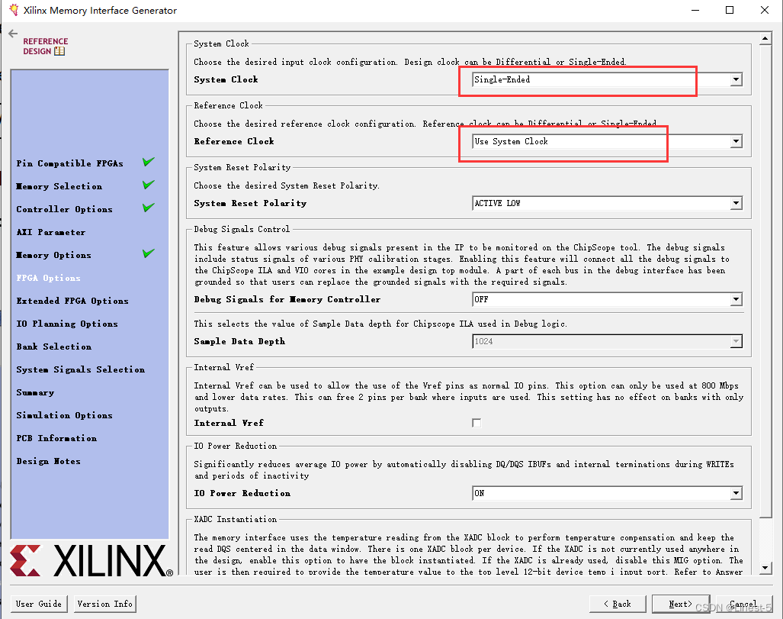Click the green checkmark beside Controller Options

(x=149, y=208)
